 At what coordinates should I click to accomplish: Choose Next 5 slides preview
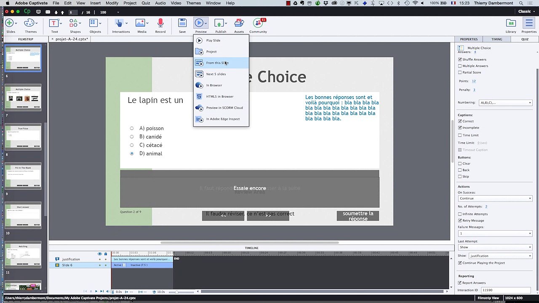point(221,74)
